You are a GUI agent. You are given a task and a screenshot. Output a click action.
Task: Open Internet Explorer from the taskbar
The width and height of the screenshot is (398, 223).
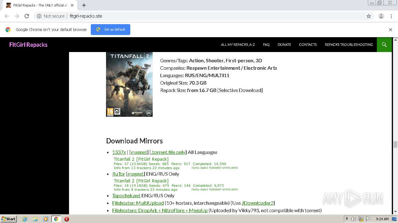pos(25,219)
